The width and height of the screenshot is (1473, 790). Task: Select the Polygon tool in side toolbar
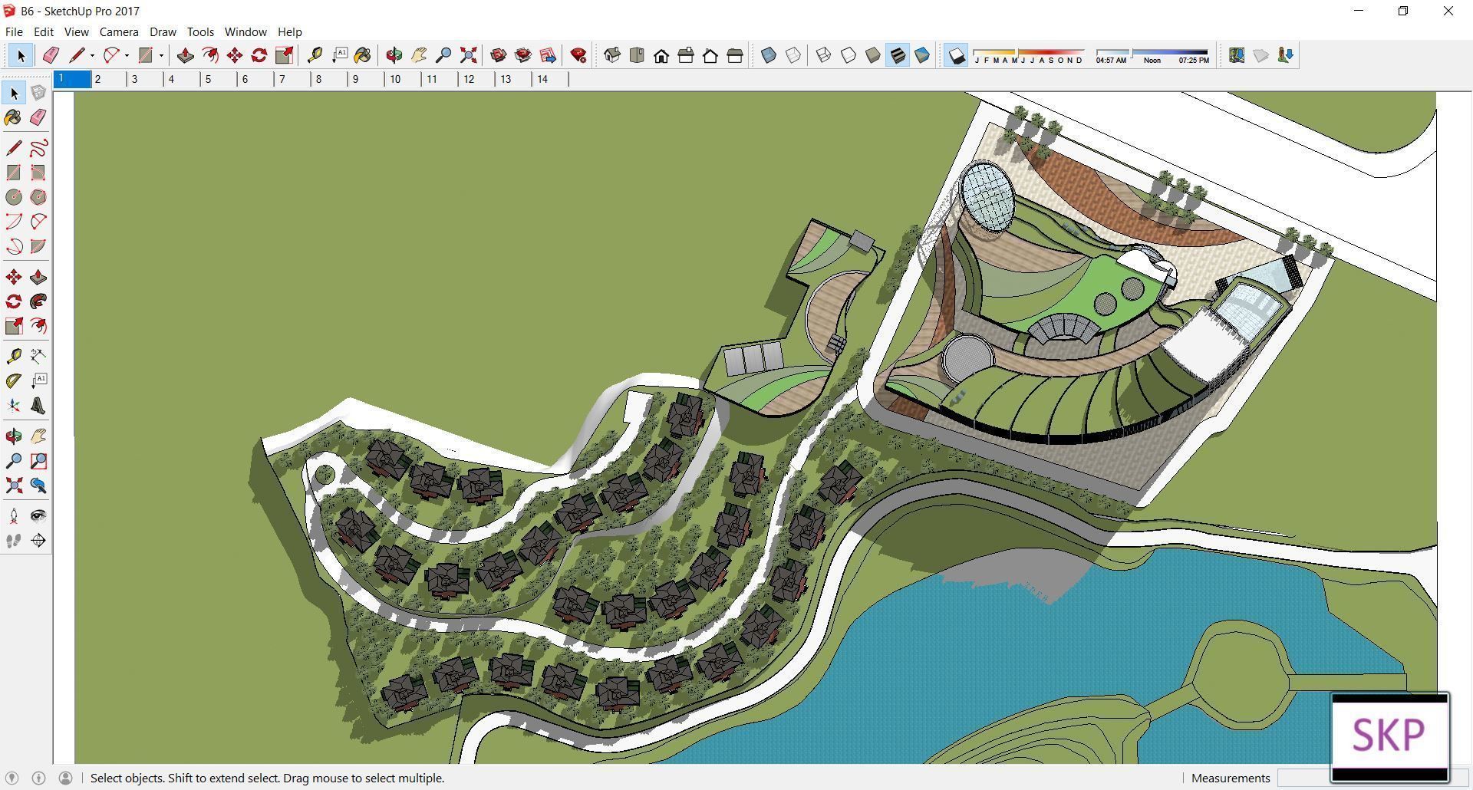coord(38,197)
